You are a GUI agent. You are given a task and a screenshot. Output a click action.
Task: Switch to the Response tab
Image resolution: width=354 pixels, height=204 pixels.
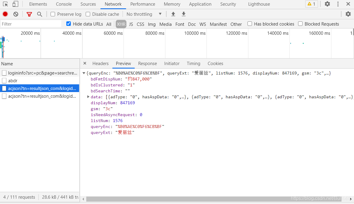point(148,63)
